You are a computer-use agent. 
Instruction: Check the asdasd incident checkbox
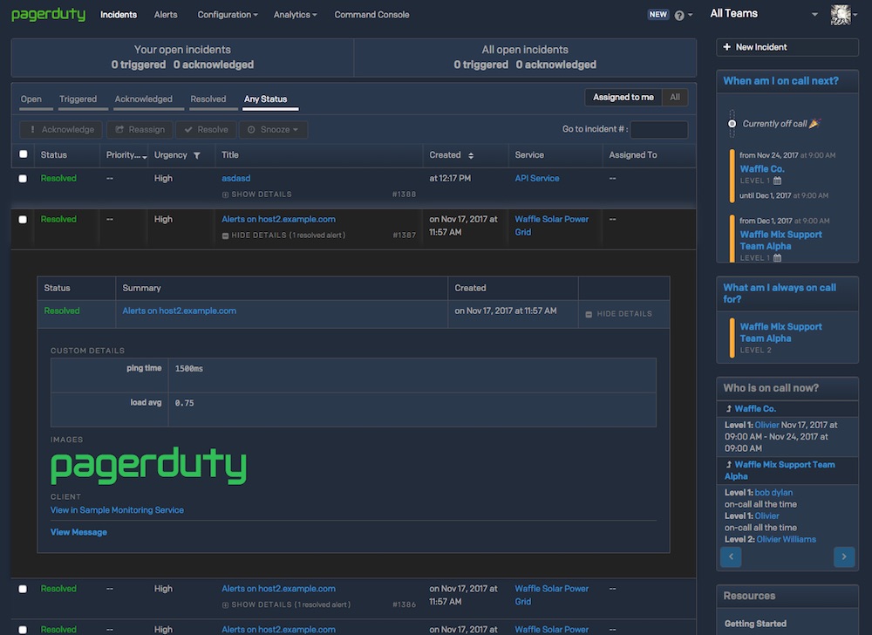[23, 179]
